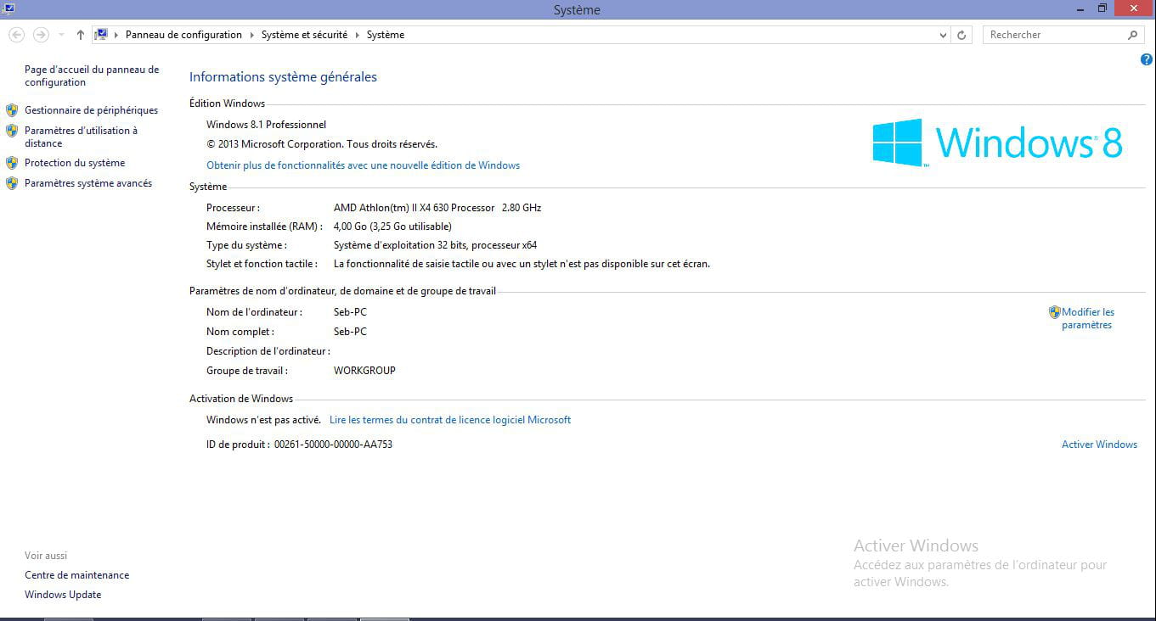Open the address bar history dropdown
This screenshot has width=1156, height=621.
tap(943, 35)
